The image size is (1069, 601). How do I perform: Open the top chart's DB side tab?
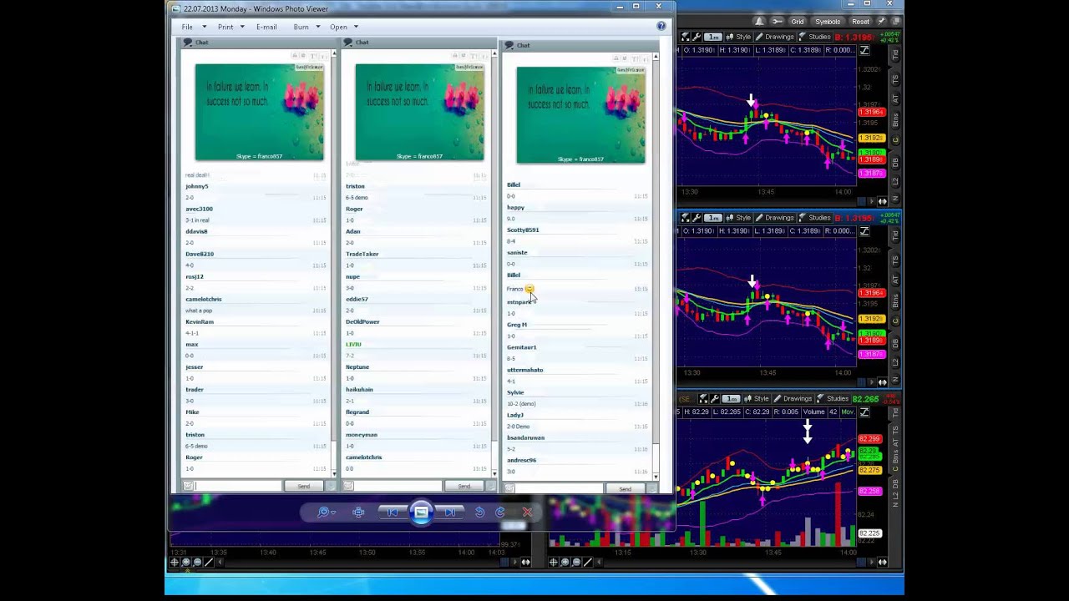coord(896,162)
